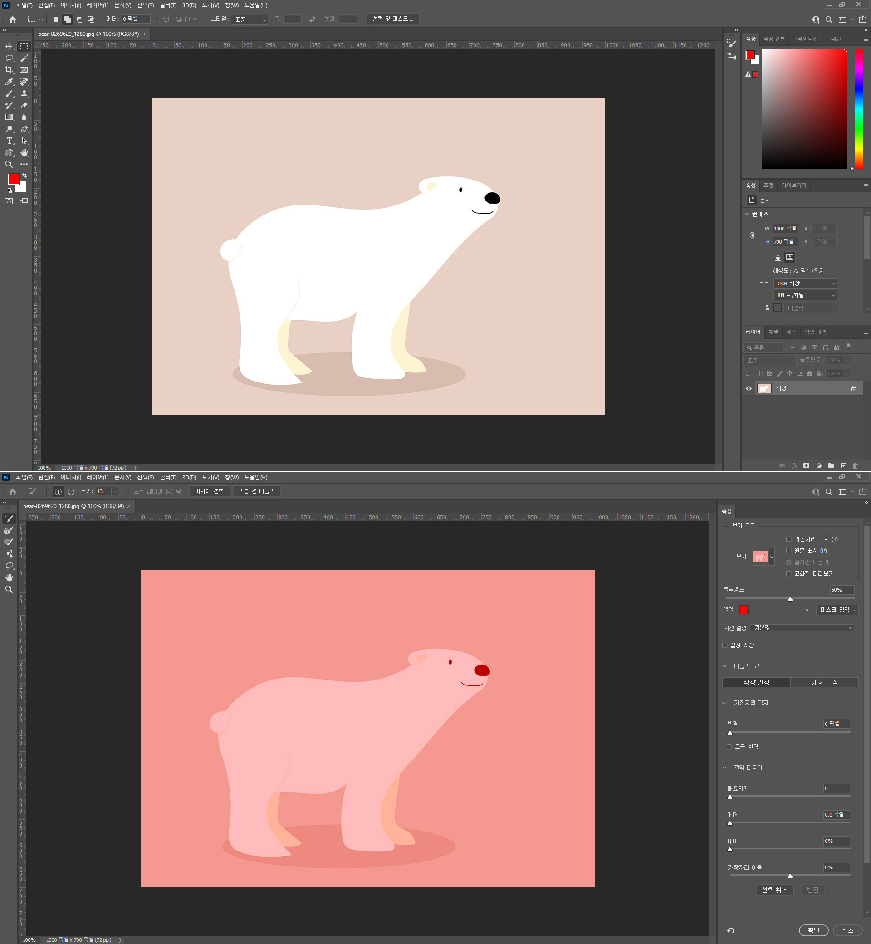Open the 마스크 영역 display dropdown
Viewport: 871px width, 944px height.
pos(837,610)
